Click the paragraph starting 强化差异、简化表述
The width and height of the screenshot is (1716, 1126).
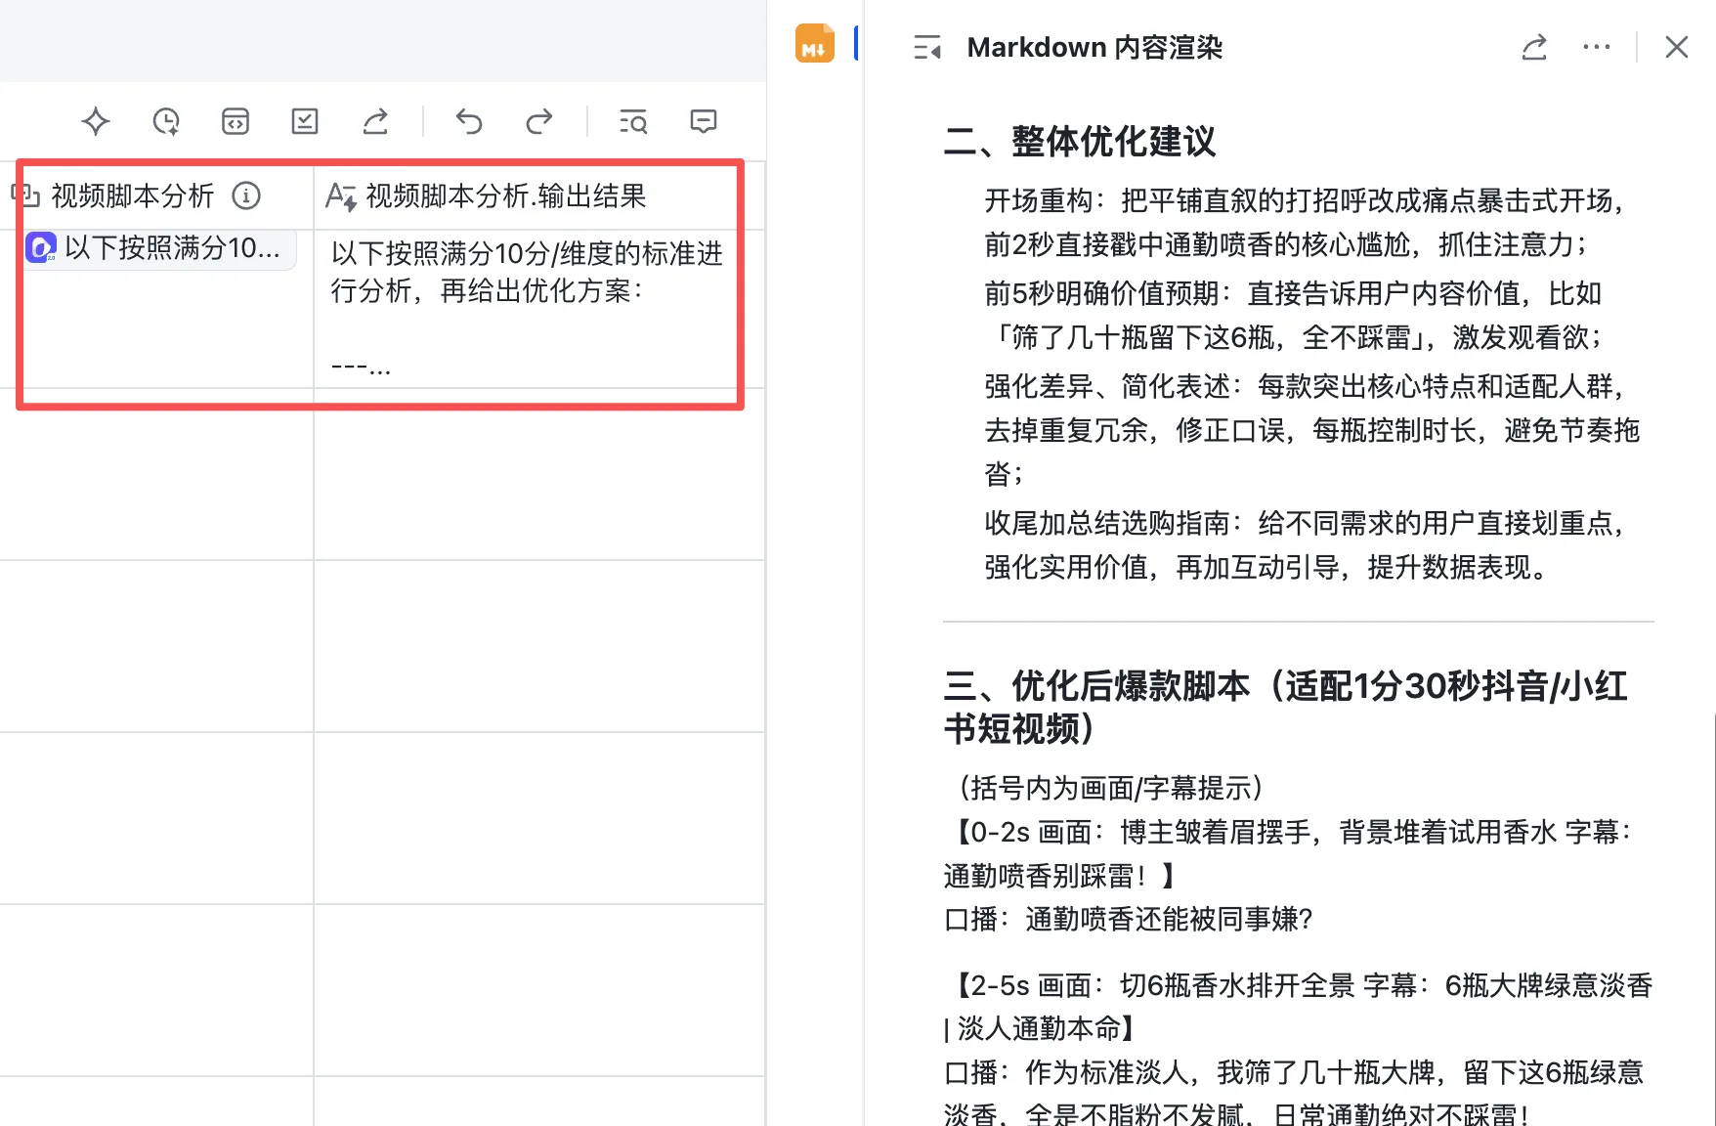point(1311,430)
